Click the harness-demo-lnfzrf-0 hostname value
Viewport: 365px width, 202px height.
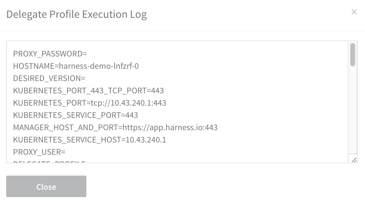pyautogui.click(x=99, y=66)
